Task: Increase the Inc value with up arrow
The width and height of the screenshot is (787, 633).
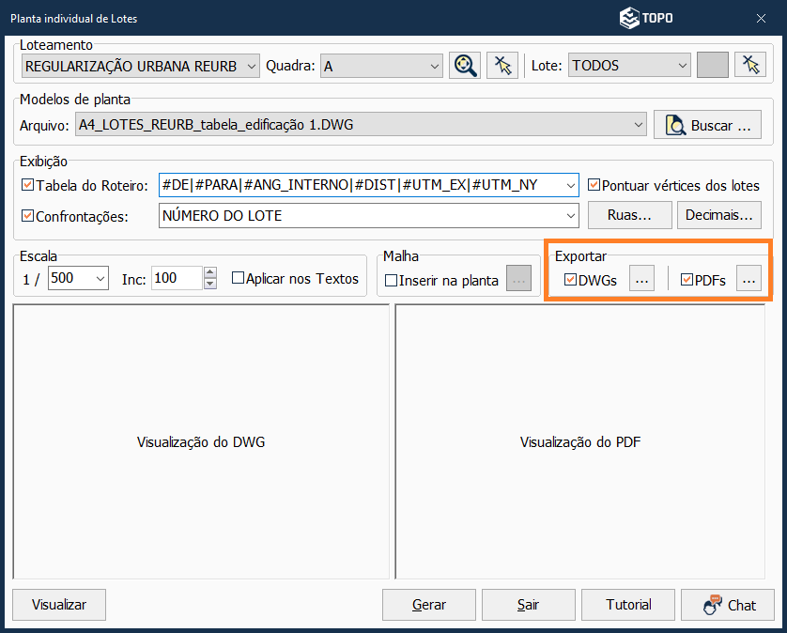Action: [210, 273]
